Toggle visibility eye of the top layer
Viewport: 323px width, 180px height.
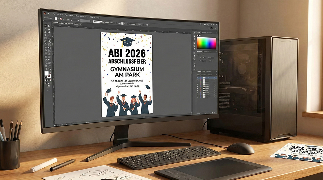click(198, 77)
